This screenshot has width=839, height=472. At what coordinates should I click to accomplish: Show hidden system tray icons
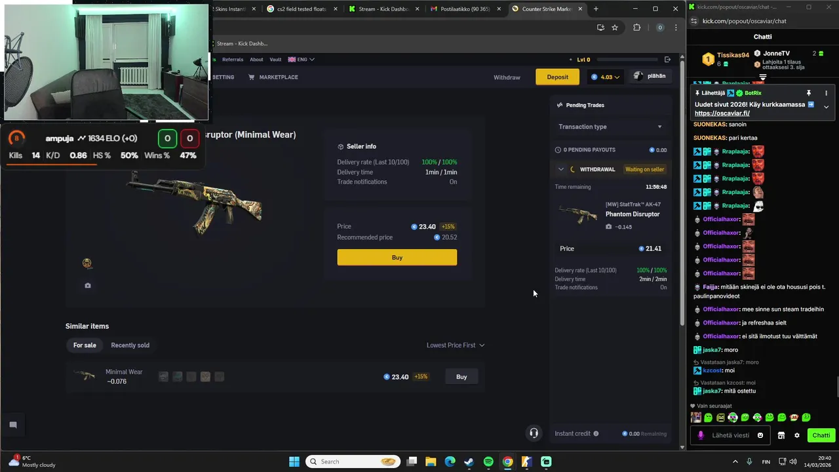(x=735, y=462)
